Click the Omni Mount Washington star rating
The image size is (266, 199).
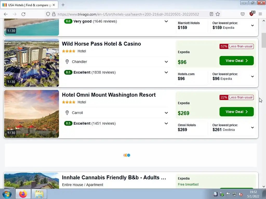[69, 102]
